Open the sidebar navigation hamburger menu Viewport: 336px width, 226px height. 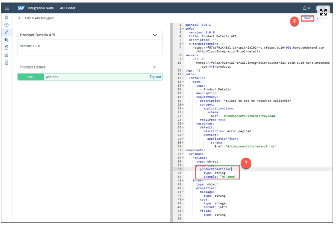pos(7,8)
